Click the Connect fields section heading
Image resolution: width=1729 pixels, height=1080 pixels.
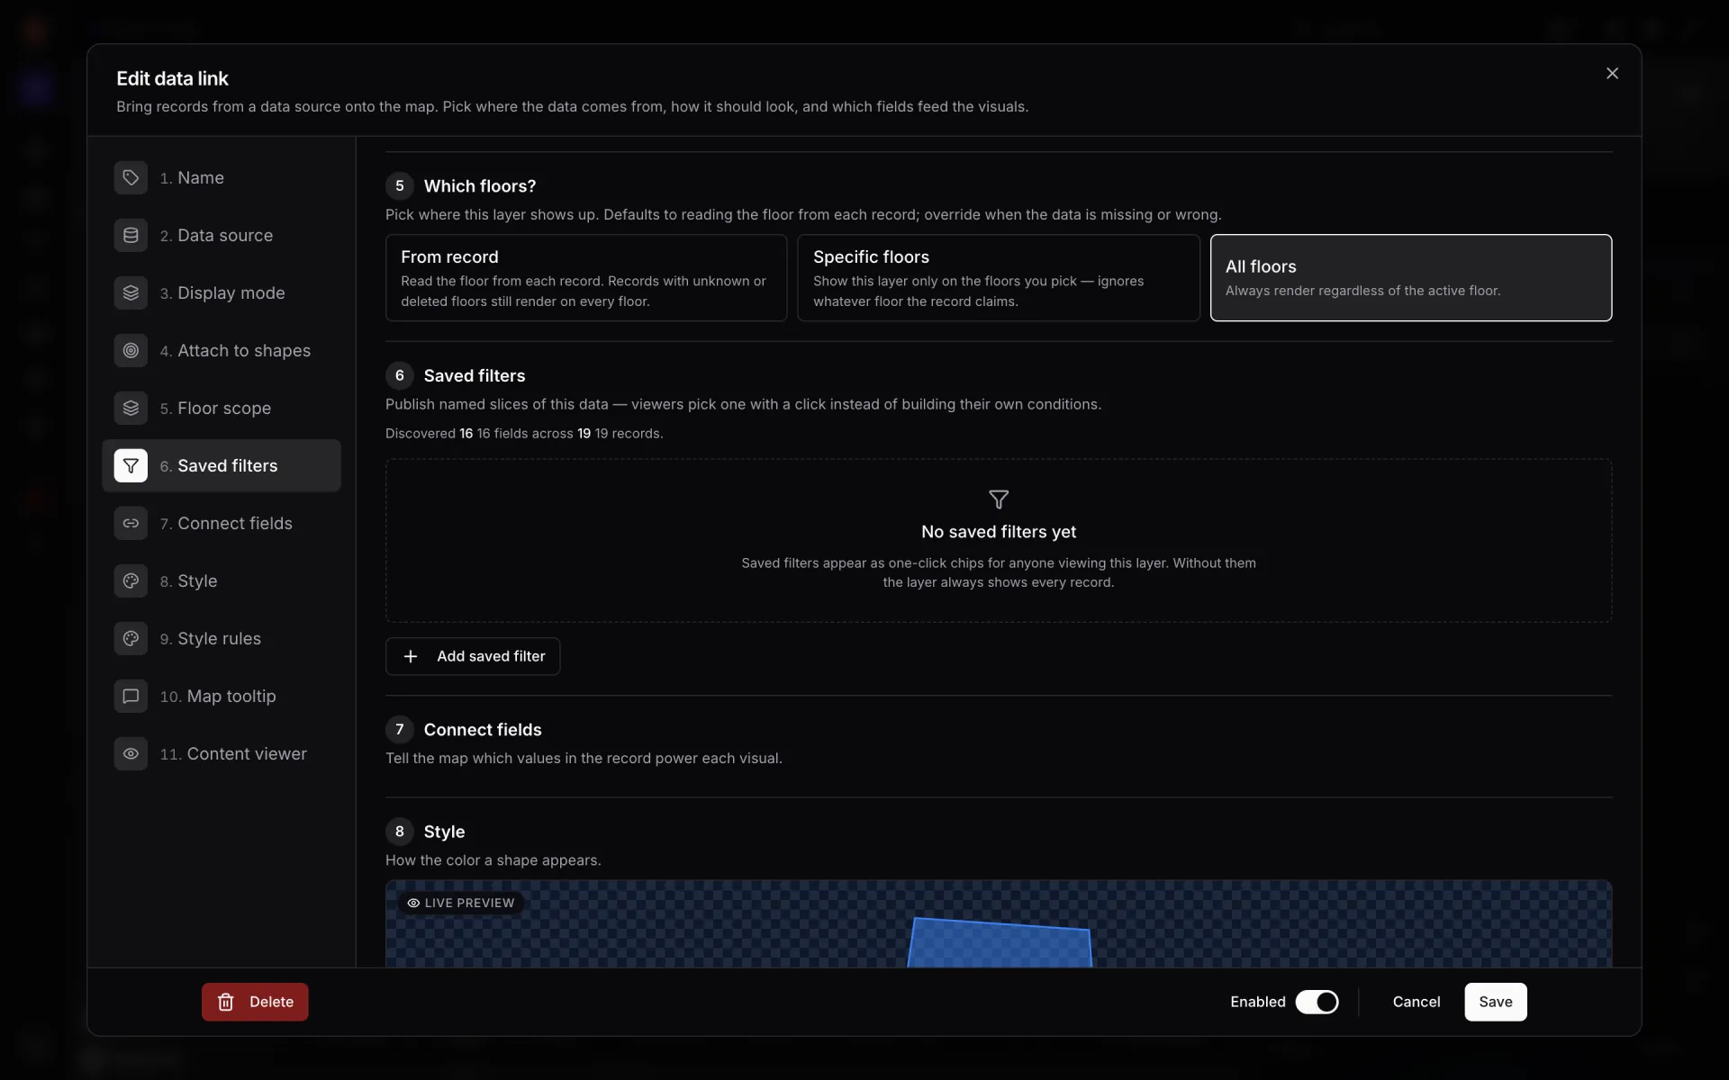click(x=483, y=729)
